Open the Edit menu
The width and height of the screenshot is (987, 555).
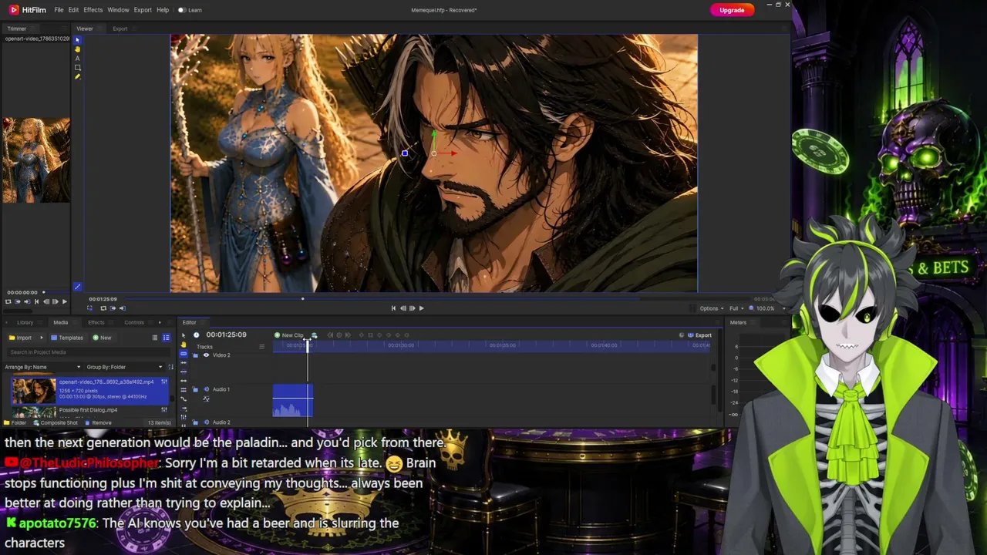(73, 10)
